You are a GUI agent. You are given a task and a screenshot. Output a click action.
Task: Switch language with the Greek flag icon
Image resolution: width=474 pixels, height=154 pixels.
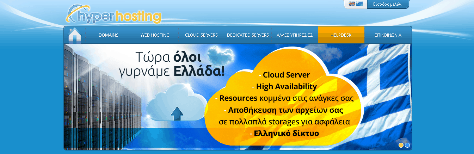tap(359, 4)
